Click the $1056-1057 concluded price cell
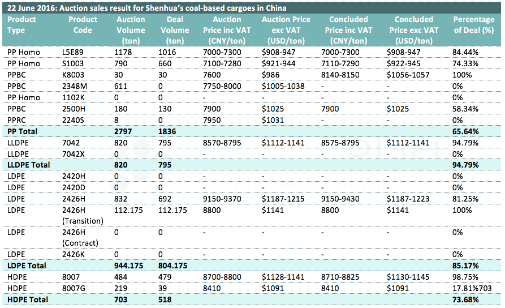Viewport: 505px width, 308px height. pyautogui.click(x=408, y=75)
